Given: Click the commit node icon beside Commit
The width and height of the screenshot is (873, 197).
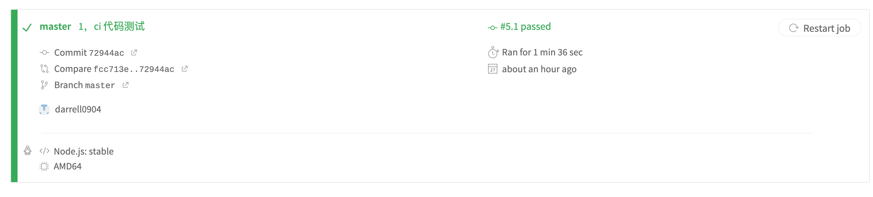Looking at the screenshot, I should pyautogui.click(x=44, y=53).
